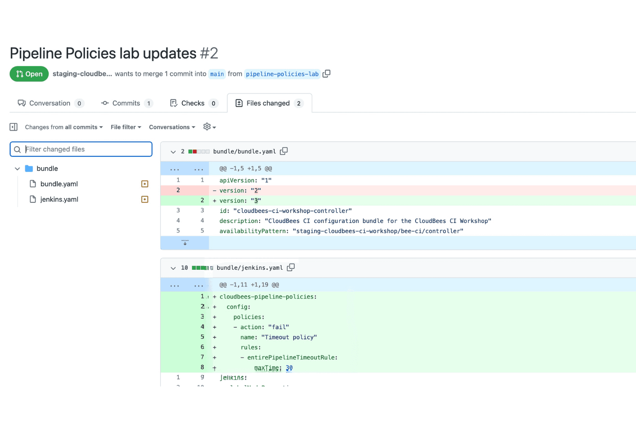Collapse the bundle folder in file tree
This screenshot has height=424, width=636.
pos(17,169)
